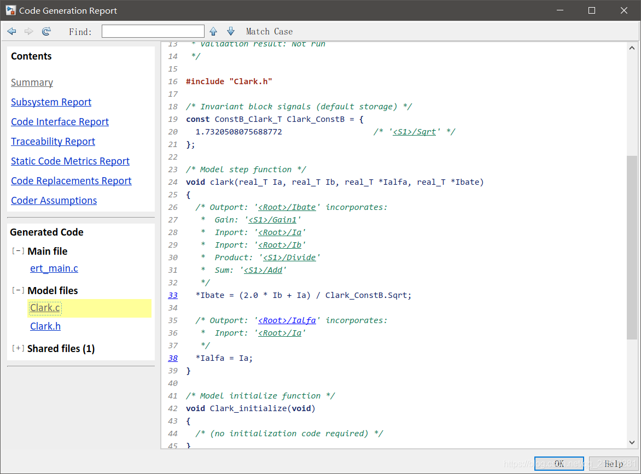Screen dimensions: 641x474
Task: Collapse the Model files tree section
Action: pyautogui.click(x=17, y=290)
